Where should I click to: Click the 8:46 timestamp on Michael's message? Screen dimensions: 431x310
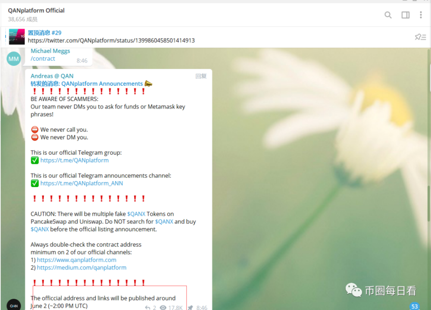pyautogui.click(x=82, y=61)
